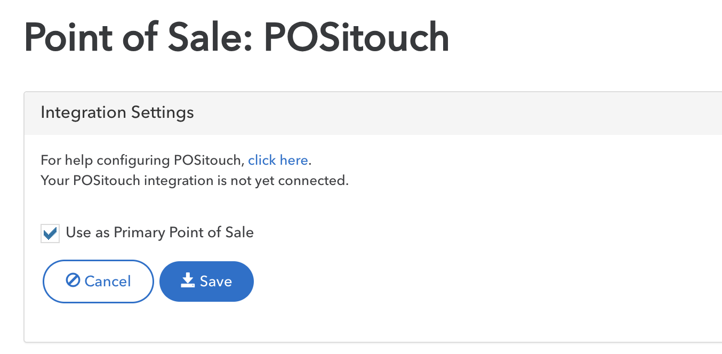This screenshot has height=354, width=722.
Task: Click the blue checkmark icon next to Use as Primary
Action: 51,233
